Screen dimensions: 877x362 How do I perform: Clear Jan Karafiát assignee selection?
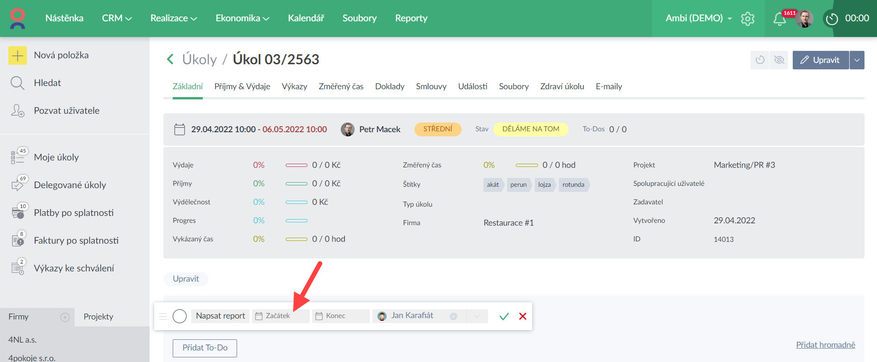tap(453, 316)
